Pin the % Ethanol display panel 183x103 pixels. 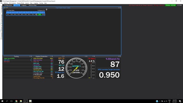coord(119,56)
